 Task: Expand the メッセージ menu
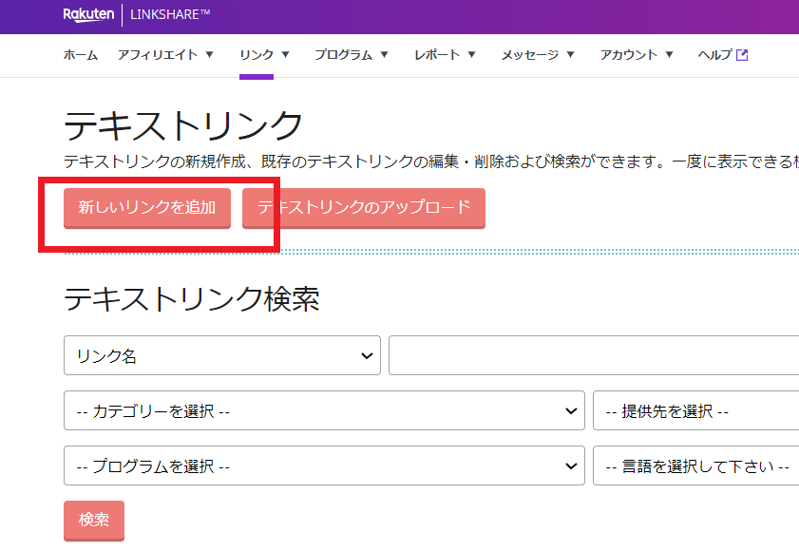point(538,55)
